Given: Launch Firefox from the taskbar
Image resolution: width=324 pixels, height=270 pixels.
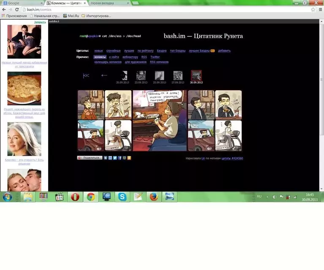Looking at the screenshot, I should tap(154, 197).
